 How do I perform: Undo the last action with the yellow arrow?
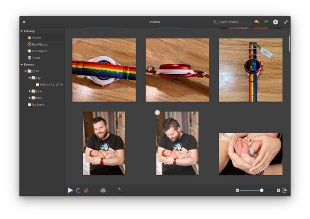click(x=256, y=22)
